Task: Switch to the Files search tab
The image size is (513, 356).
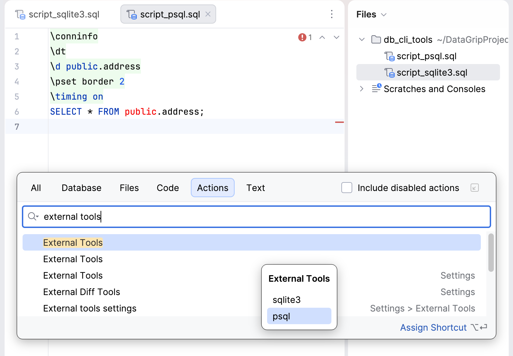Action: tap(129, 188)
